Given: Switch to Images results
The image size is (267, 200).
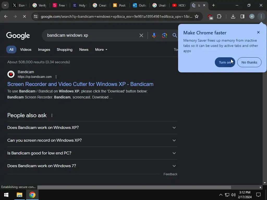Looking at the screenshot, I should tap(44, 49).
